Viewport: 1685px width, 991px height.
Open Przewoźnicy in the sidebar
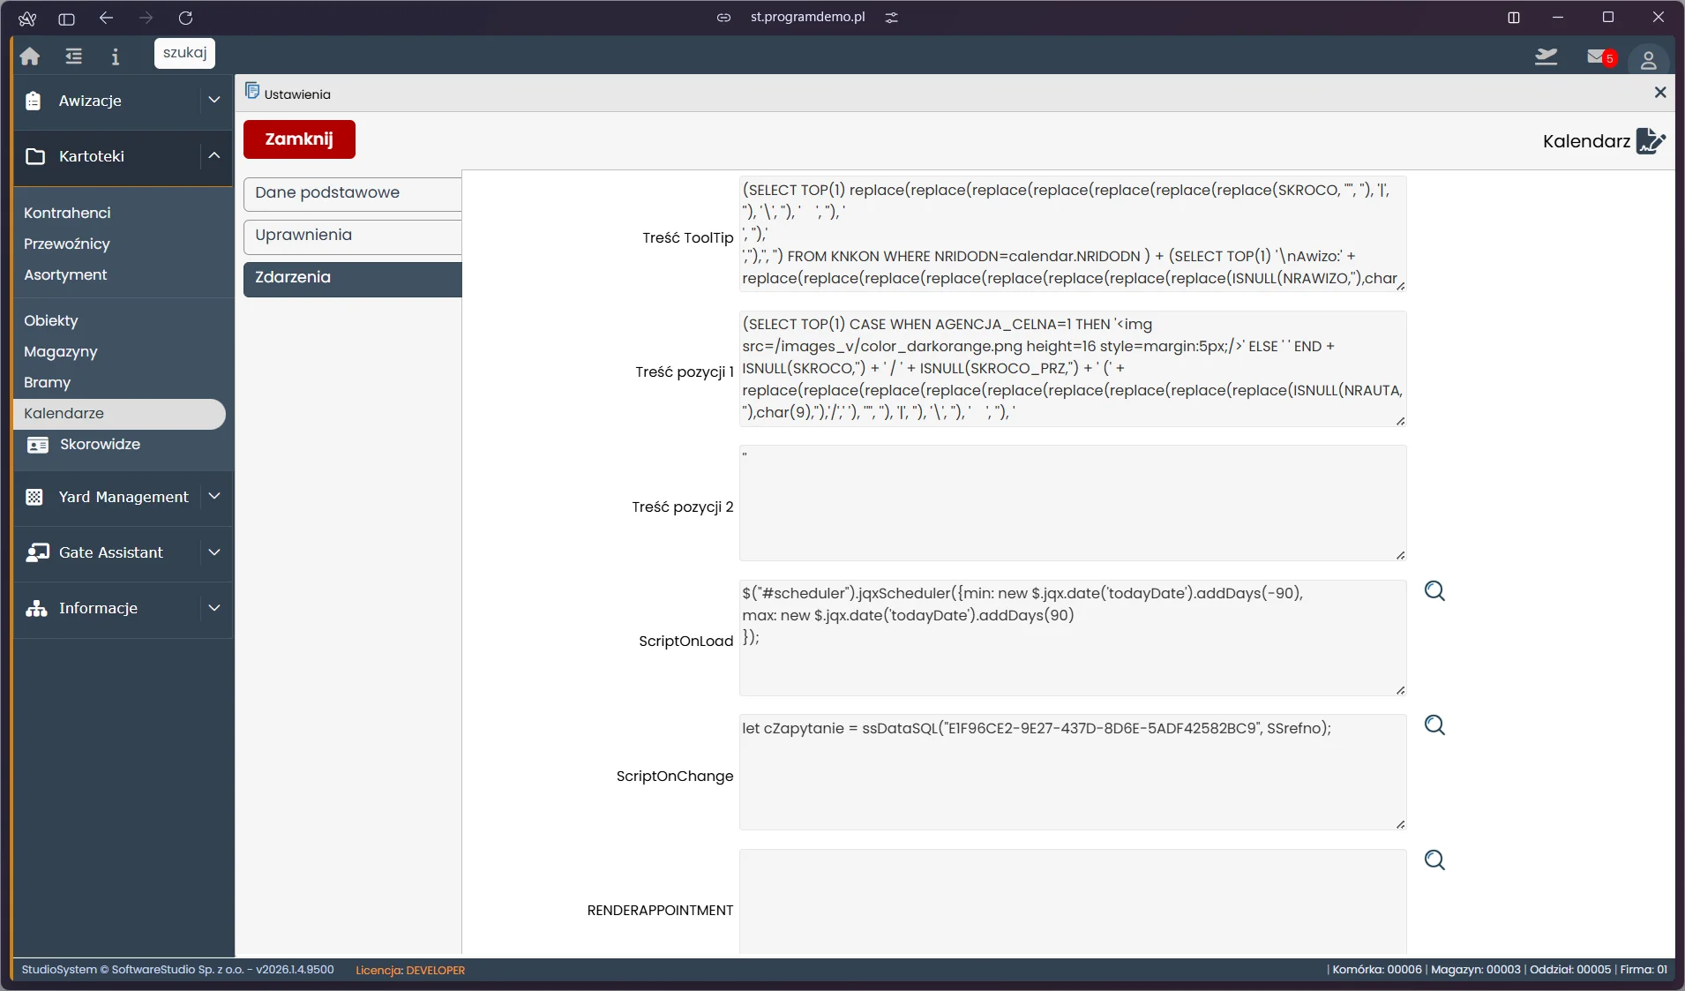tap(67, 244)
